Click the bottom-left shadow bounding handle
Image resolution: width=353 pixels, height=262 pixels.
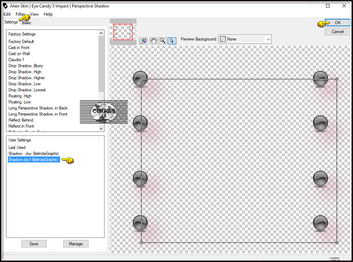pos(141,243)
